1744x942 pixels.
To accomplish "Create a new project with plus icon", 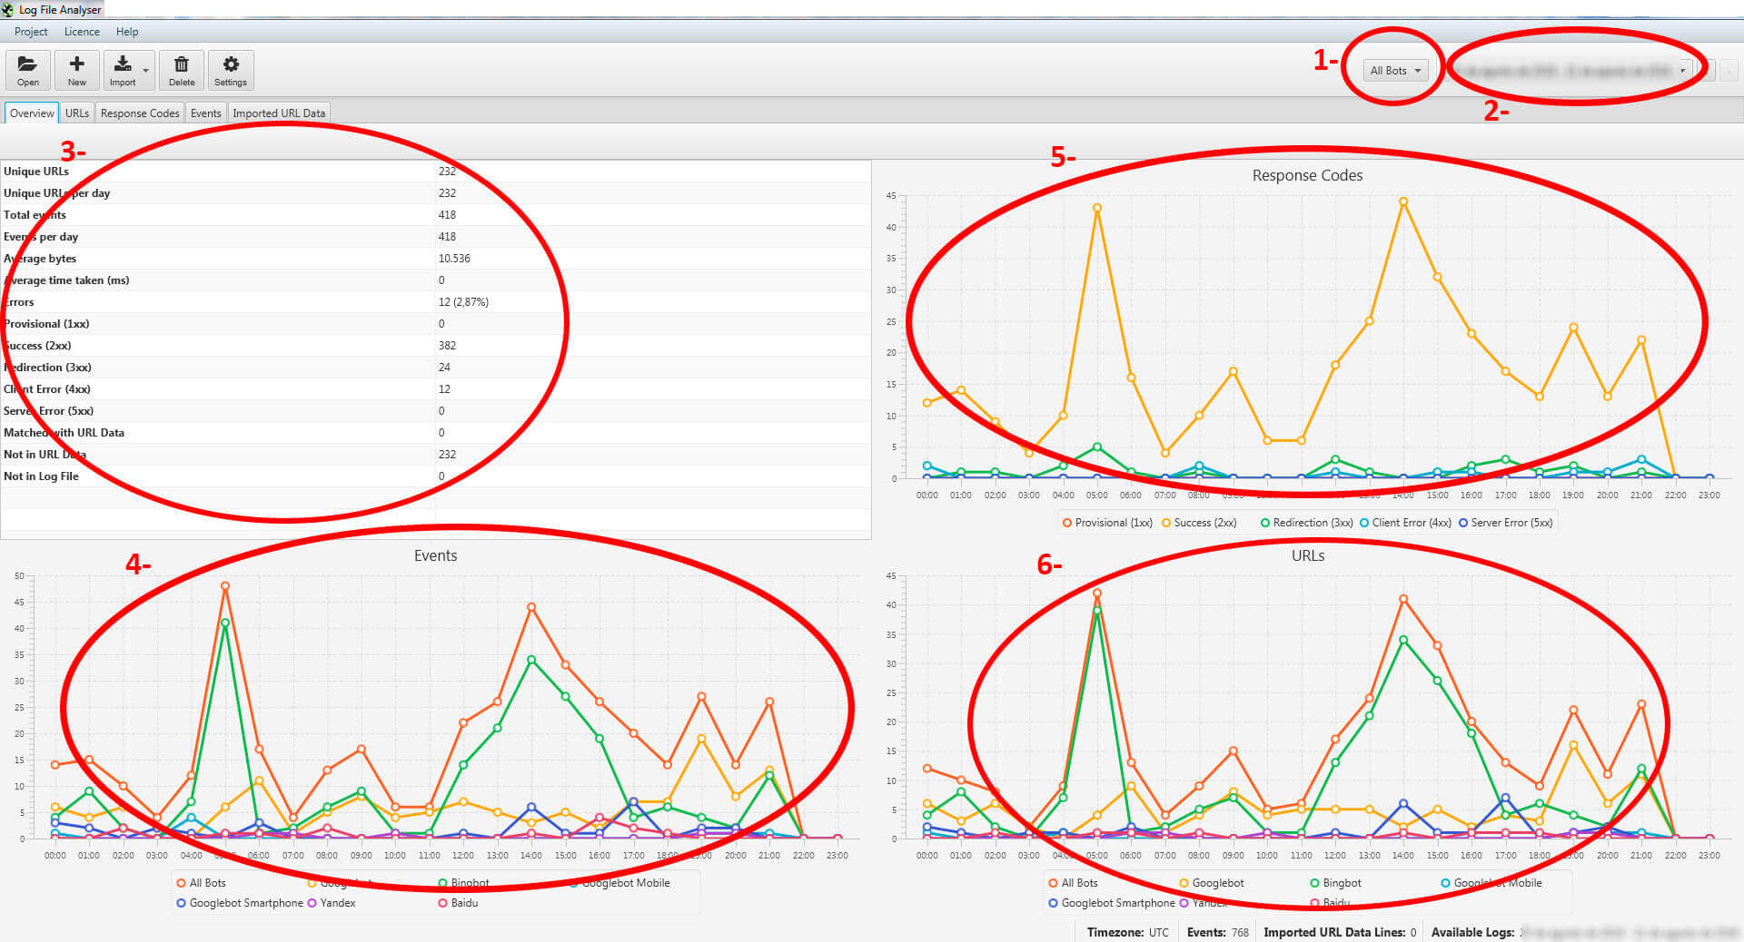I will click(x=77, y=70).
